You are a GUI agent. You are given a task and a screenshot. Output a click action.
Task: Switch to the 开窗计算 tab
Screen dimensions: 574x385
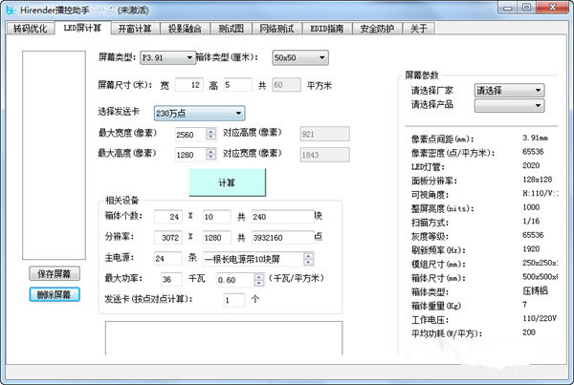tap(135, 29)
